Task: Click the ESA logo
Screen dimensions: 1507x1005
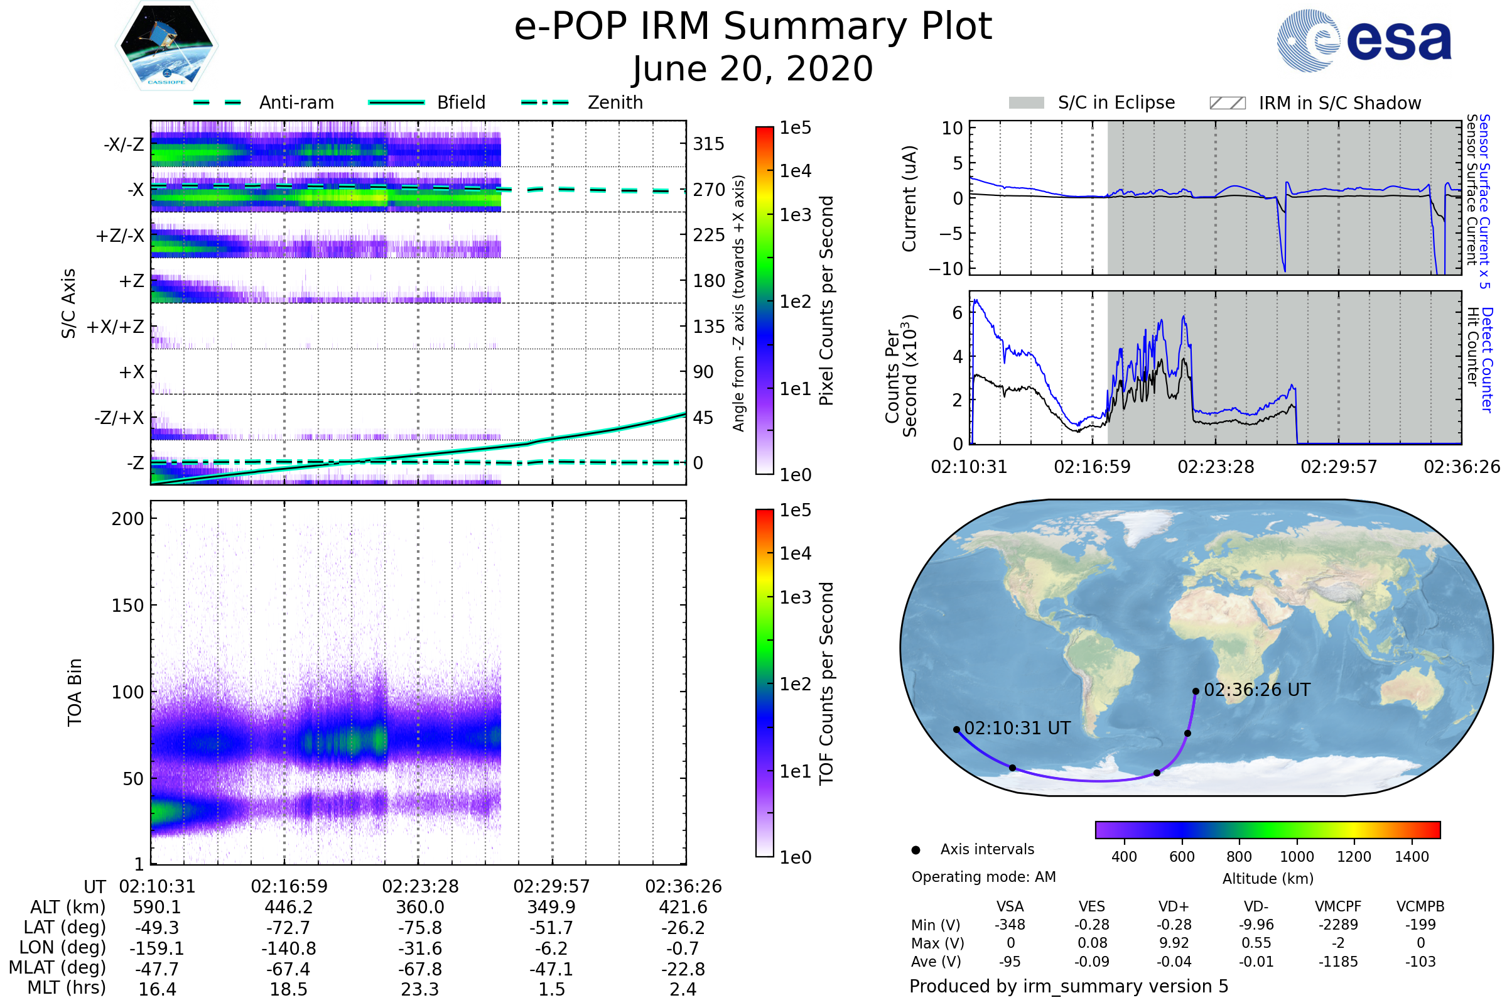Action: (1364, 41)
